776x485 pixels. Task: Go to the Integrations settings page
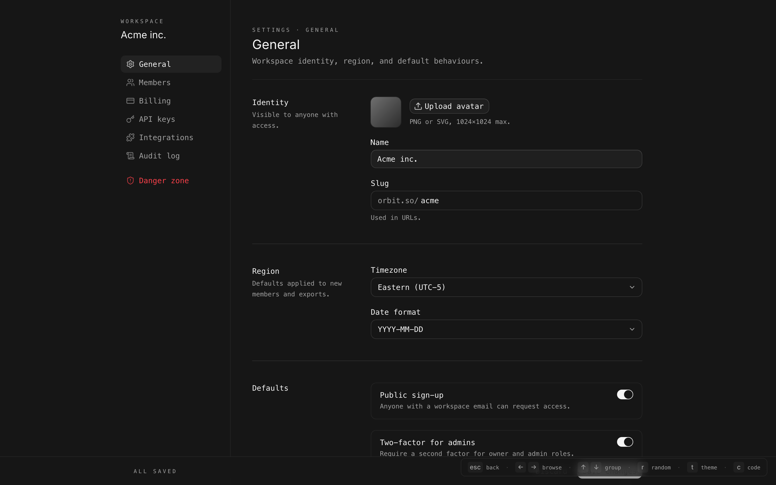coord(166,137)
